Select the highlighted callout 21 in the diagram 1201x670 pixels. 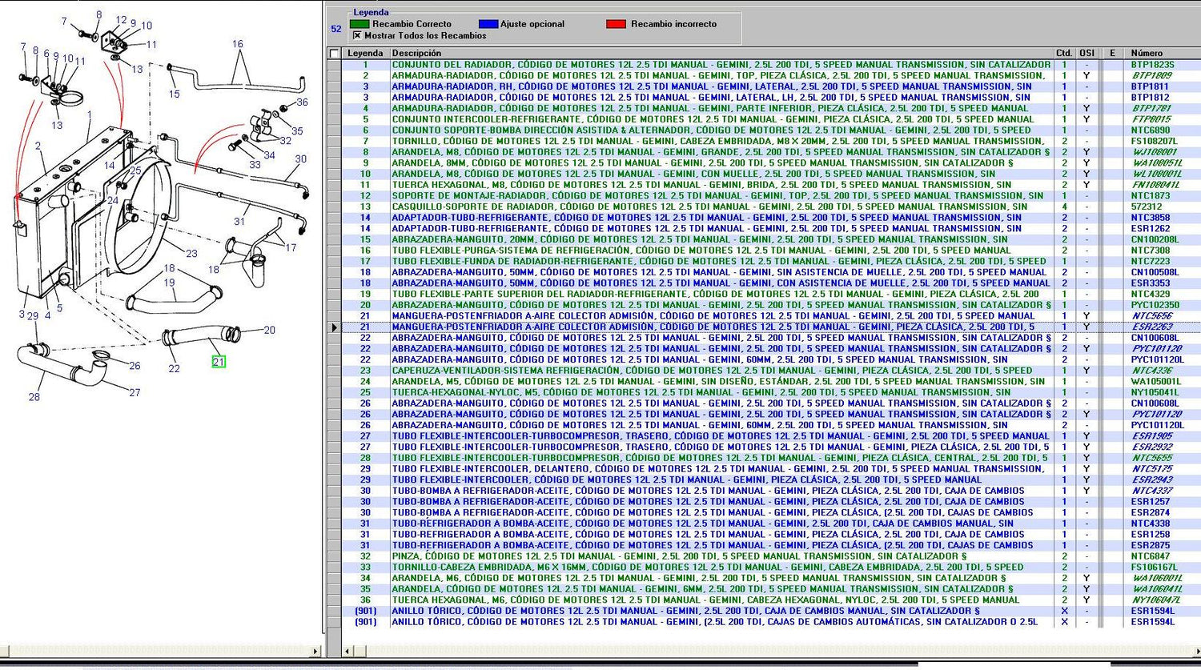point(219,362)
